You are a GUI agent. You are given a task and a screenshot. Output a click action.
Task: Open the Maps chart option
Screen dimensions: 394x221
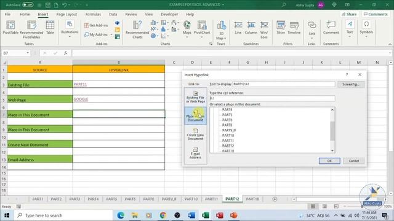point(187,29)
